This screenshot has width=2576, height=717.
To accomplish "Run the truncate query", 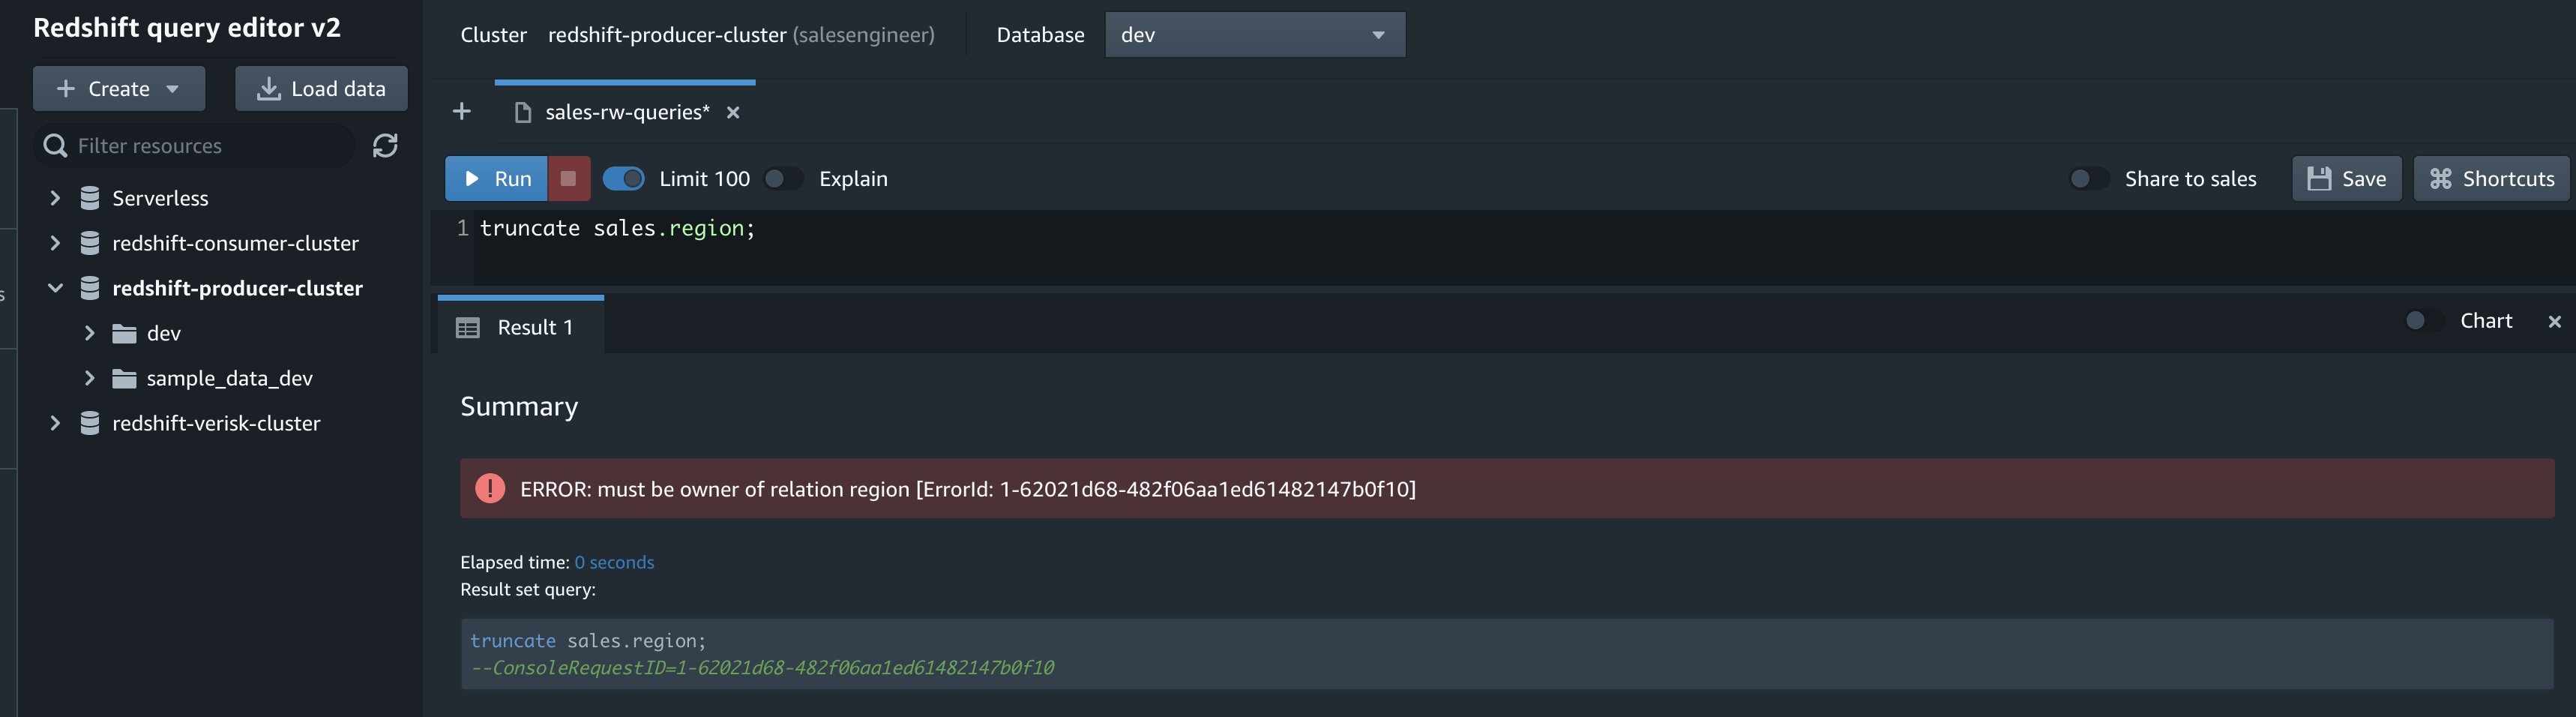I will point(497,179).
